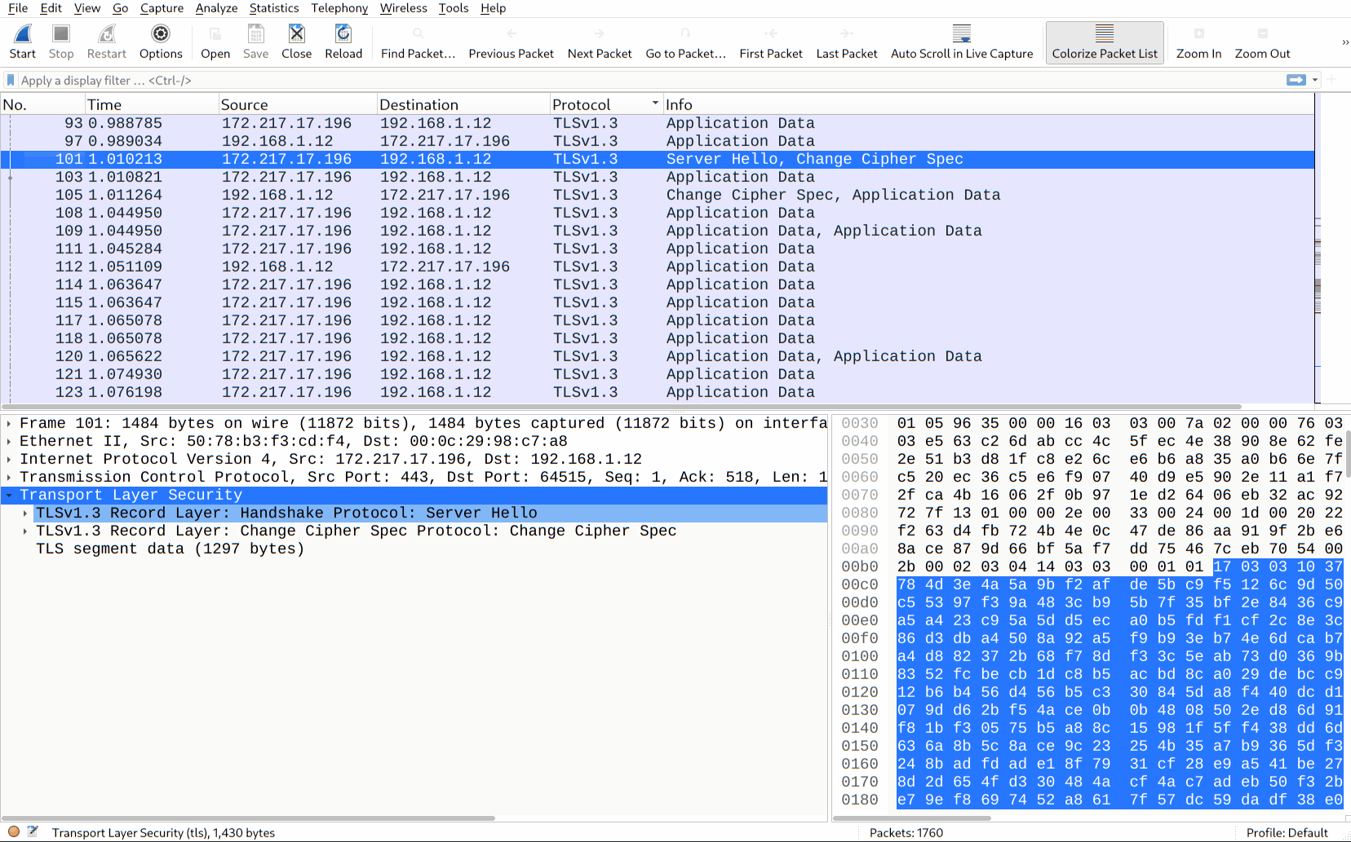Image resolution: width=1351 pixels, height=842 pixels.
Task: Click packet list horizontal scrollbar
Action: 622,406
